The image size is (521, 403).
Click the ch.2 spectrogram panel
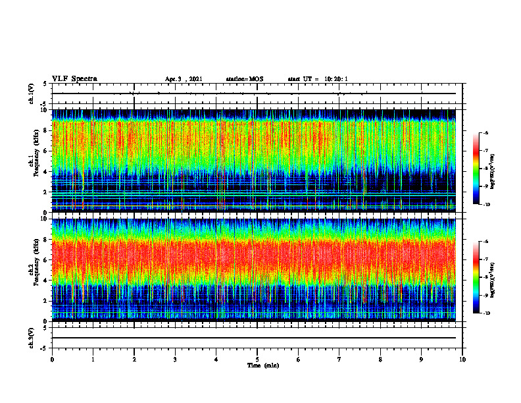(x=254, y=270)
